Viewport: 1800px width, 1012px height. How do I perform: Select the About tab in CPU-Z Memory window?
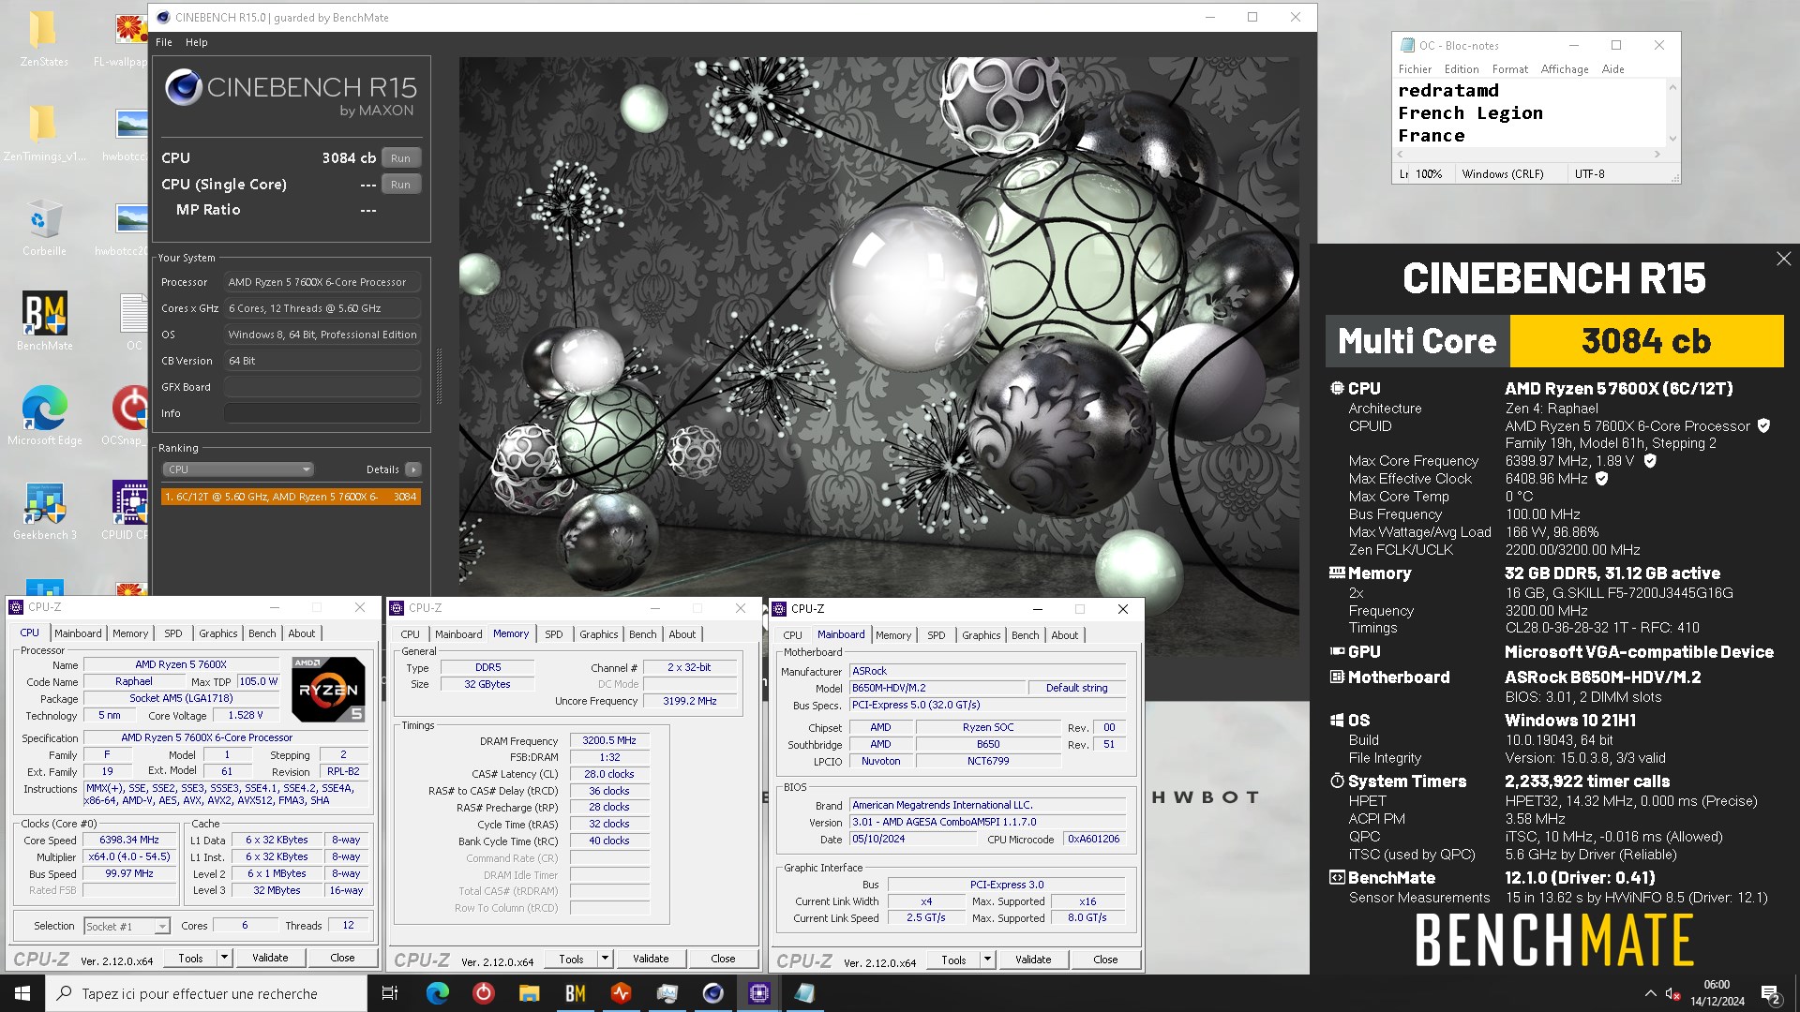(682, 634)
